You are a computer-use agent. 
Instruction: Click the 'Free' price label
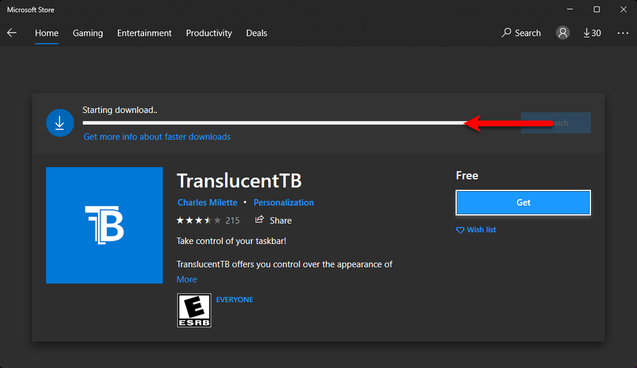[467, 175]
